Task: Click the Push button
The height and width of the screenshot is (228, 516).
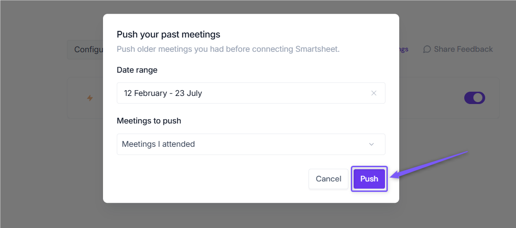Action: pos(369,179)
